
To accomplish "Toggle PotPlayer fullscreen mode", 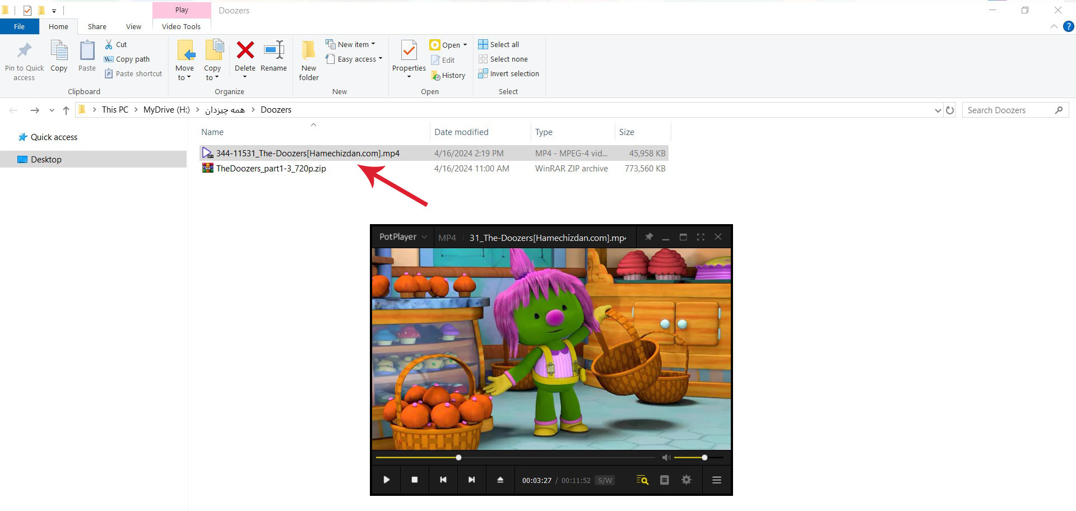I will pos(701,237).
